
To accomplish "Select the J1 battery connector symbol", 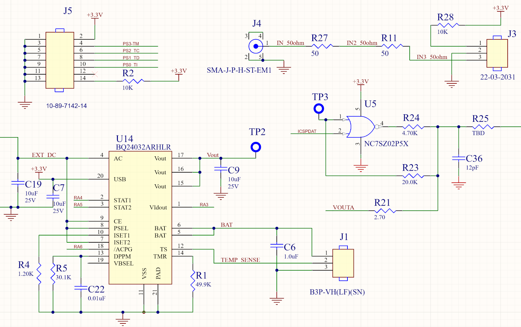I will point(343,263).
